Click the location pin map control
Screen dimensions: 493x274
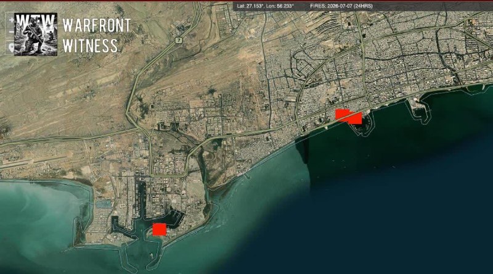11,48
